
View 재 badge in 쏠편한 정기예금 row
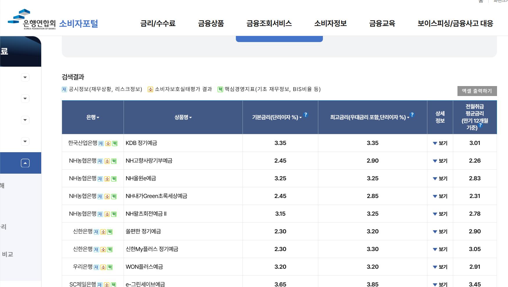pos(96,232)
